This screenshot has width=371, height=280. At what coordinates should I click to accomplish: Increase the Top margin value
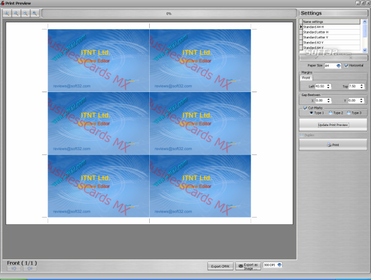point(362,85)
